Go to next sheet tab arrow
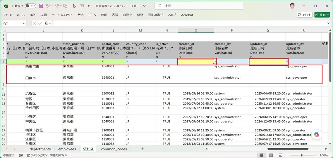The height and width of the screenshot is (158, 333). [14, 149]
